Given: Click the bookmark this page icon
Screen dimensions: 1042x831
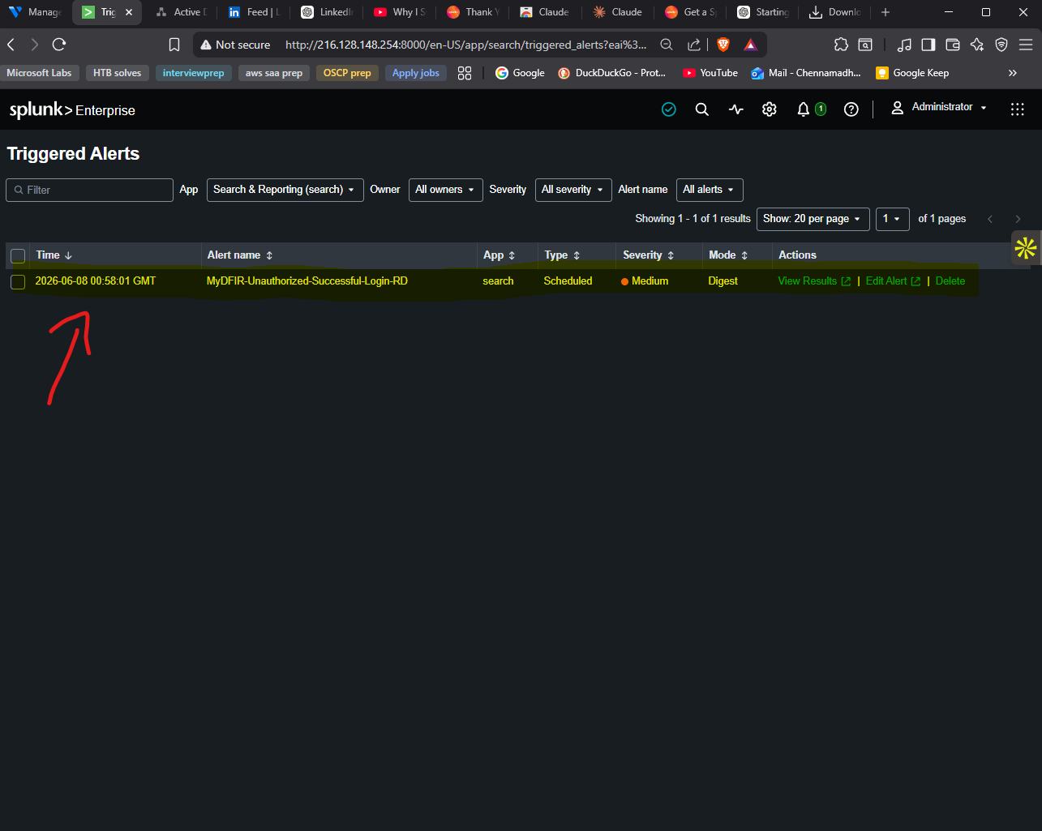Looking at the screenshot, I should [174, 45].
